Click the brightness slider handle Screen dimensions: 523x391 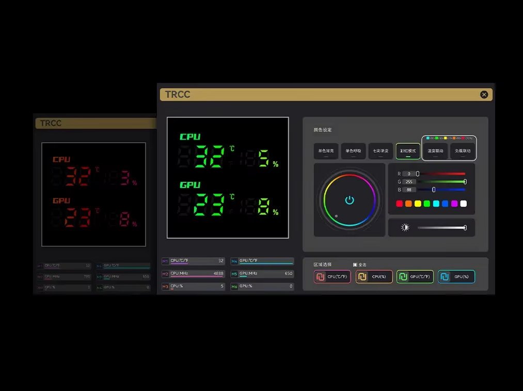(x=465, y=228)
